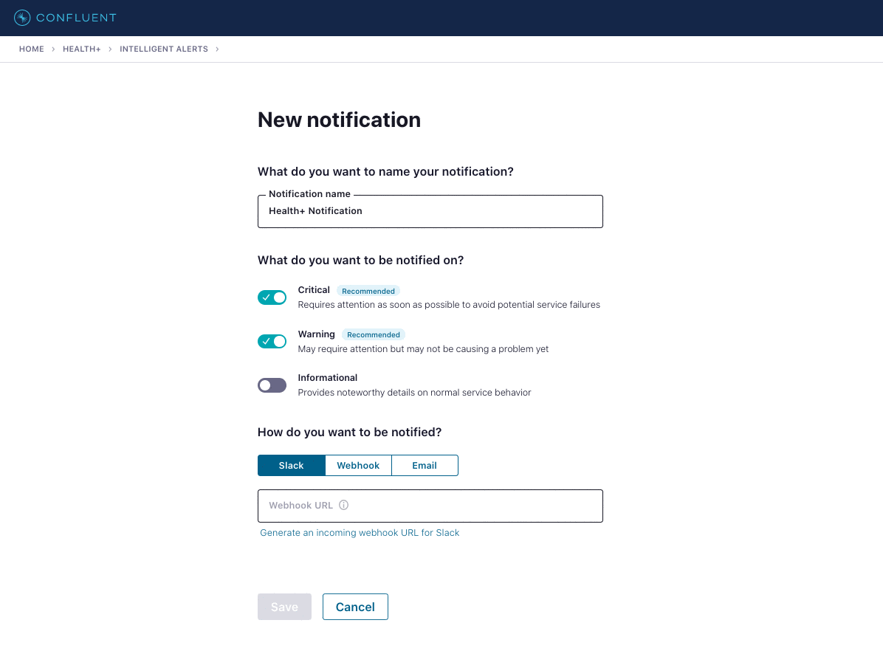Switch to the Webhook tab
Screen dimensions: 883x668
pyautogui.click(x=358, y=465)
